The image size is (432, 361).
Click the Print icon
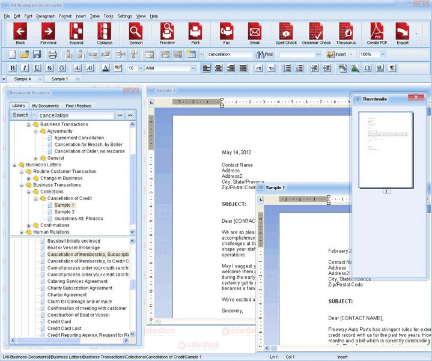[x=195, y=32]
